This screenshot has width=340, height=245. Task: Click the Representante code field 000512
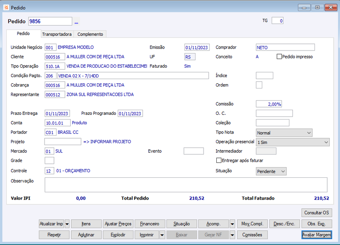tap(55, 94)
